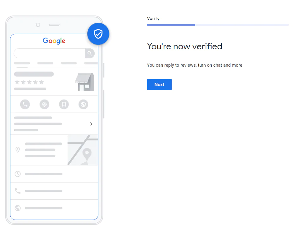Click the clock hours icon

pyautogui.click(x=18, y=174)
